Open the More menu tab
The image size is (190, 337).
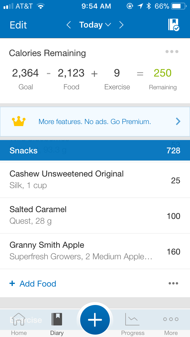pos(171,324)
